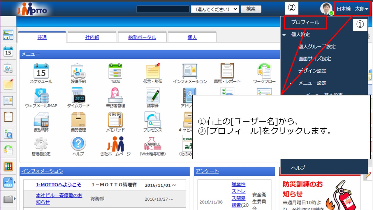Switch to the 社内報 tab

pos(92,37)
